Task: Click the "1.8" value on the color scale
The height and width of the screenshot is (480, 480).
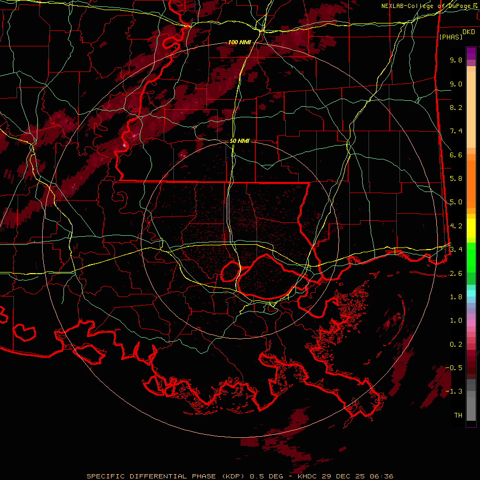Action: coord(456,297)
